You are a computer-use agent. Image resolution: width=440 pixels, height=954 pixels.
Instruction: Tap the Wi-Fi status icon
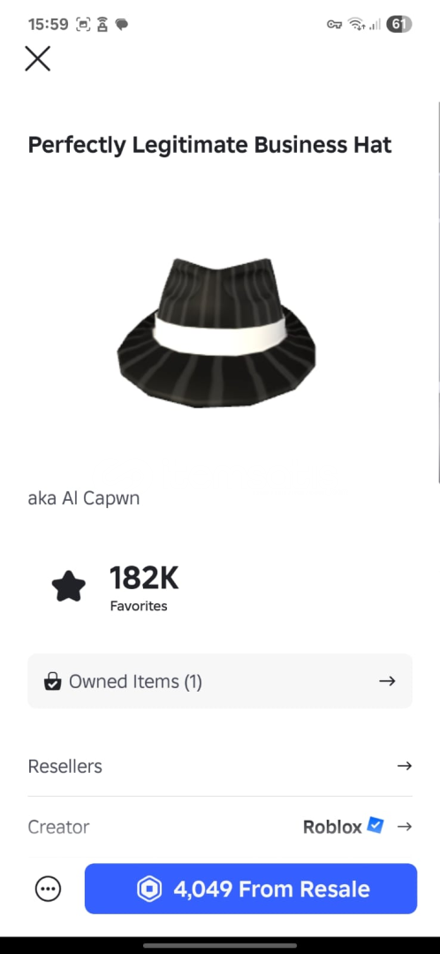point(355,25)
